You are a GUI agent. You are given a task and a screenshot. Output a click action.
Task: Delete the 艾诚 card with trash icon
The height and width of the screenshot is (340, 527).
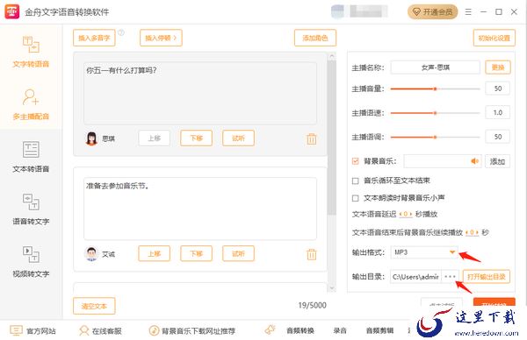click(x=312, y=254)
